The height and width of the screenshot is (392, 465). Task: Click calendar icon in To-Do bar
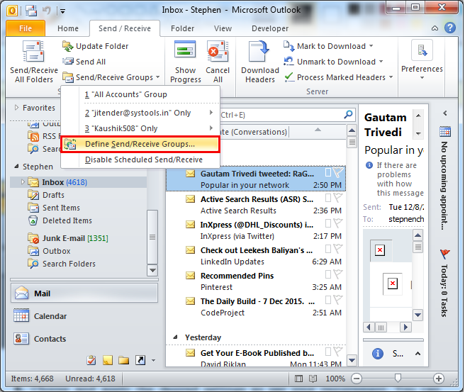coord(445,131)
